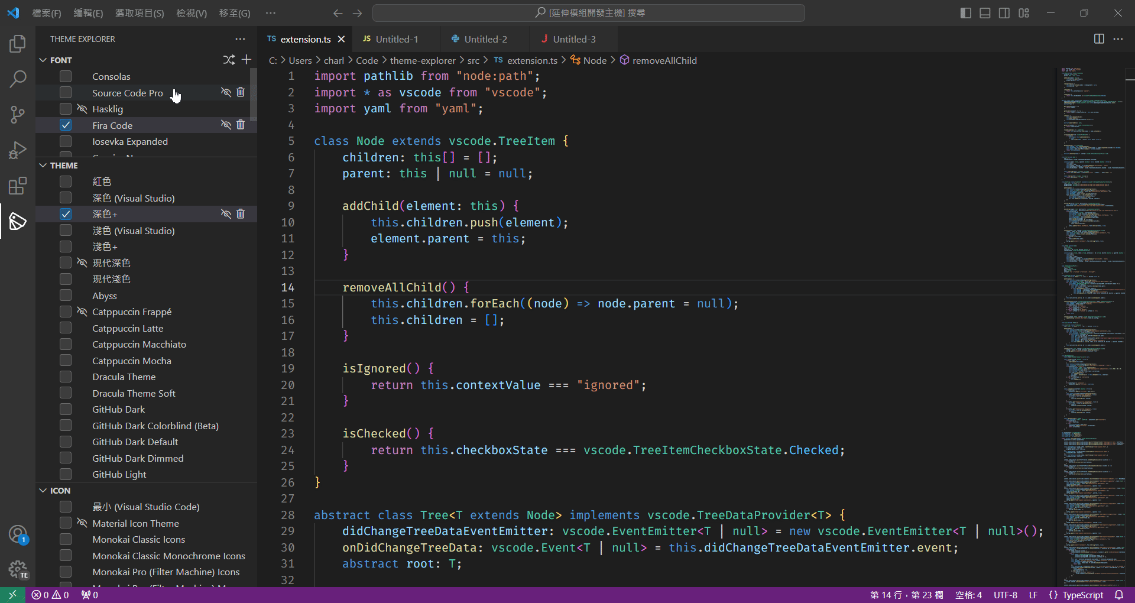The width and height of the screenshot is (1135, 603).
Task: Collapse the THEME section
Action: (x=43, y=166)
